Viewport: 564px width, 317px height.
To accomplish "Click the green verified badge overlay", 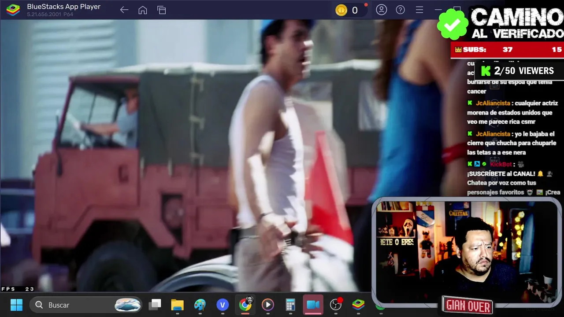I will tap(452, 25).
